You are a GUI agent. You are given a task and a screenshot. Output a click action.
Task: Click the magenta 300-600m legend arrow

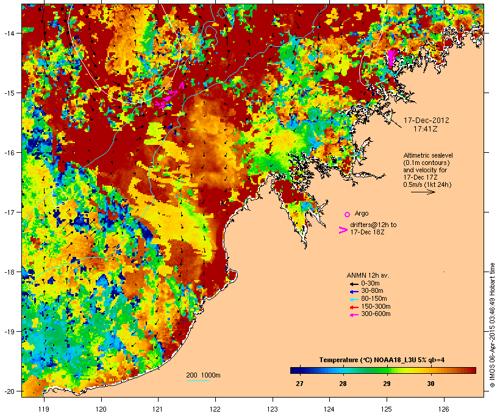(x=354, y=315)
